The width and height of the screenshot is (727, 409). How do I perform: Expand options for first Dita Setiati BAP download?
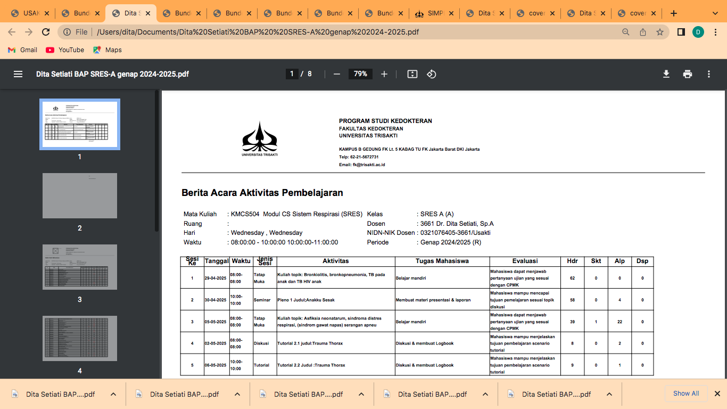coord(113,394)
